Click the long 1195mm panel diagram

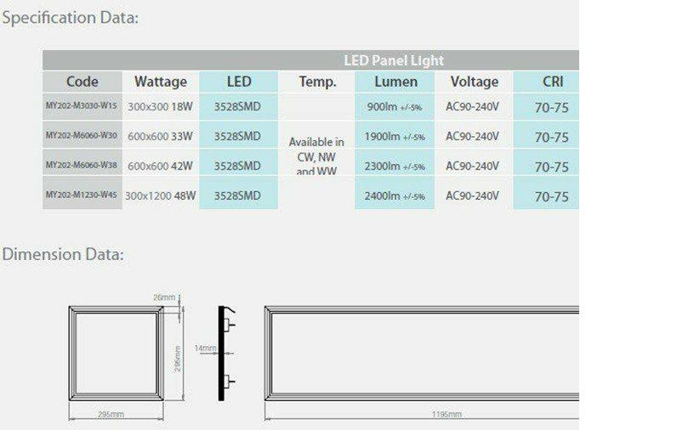[x=422, y=353]
